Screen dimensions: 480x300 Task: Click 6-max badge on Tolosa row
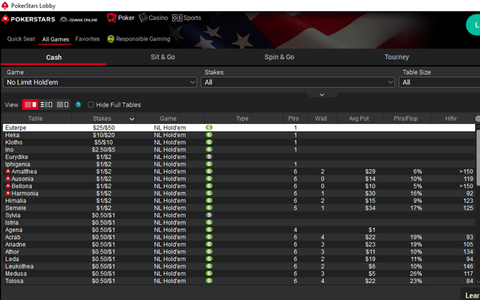[209, 281]
